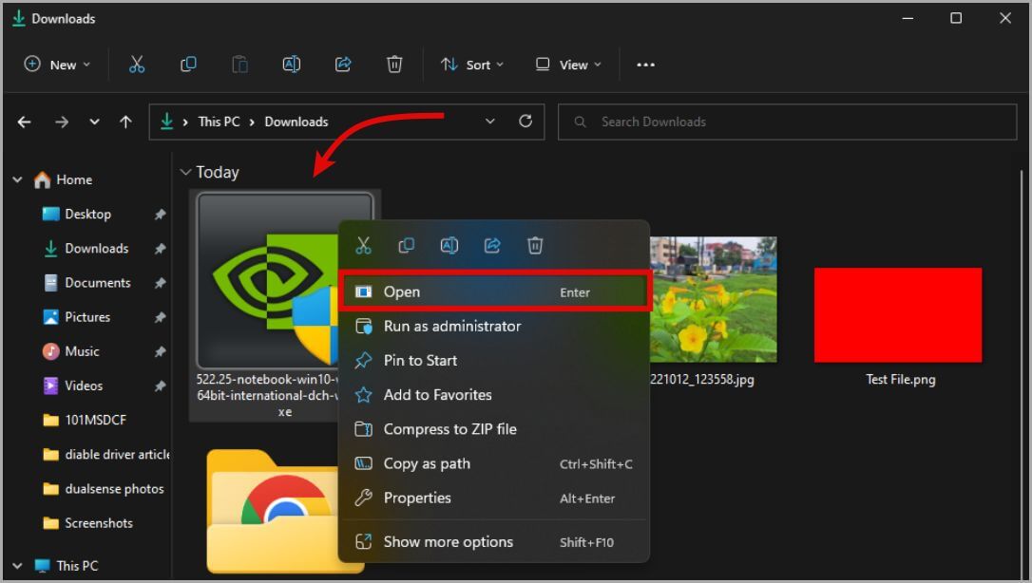This screenshot has width=1032, height=583.
Task: Open the recent locations chevron
Action: click(95, 122)
